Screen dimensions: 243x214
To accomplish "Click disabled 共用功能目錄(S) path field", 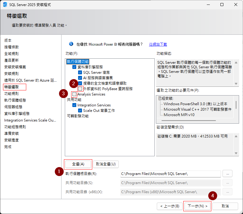I will 170,183.
